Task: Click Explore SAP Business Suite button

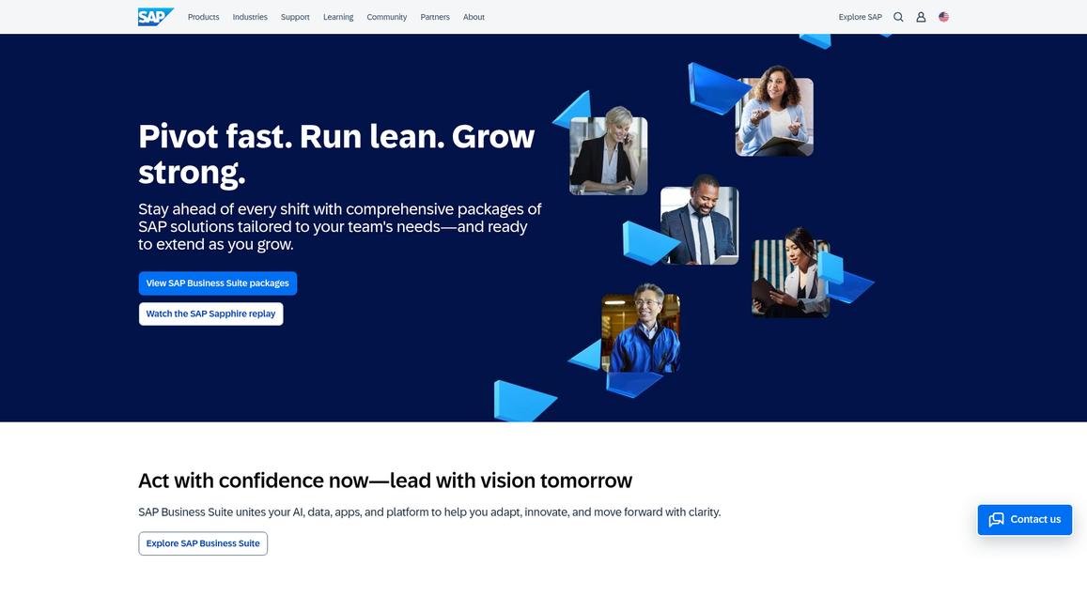Action: [x=203, y=543]
